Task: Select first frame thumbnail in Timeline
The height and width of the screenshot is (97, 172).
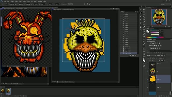Action: 3,91
